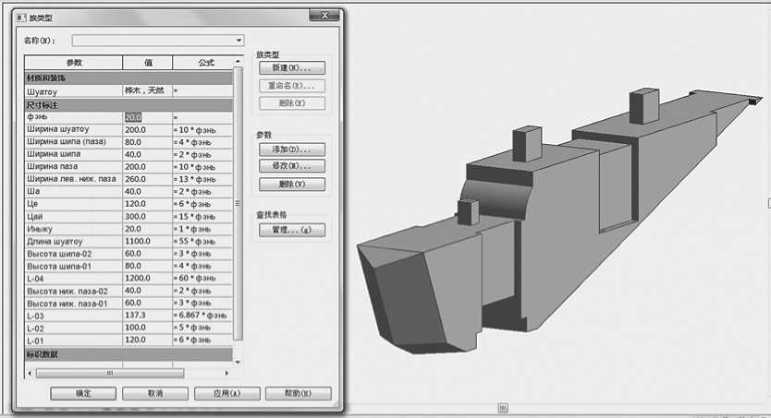The image size is (771, 418).
Task: Click L-03 formula 6.867 * фэнь
Action: coord(202,316)
